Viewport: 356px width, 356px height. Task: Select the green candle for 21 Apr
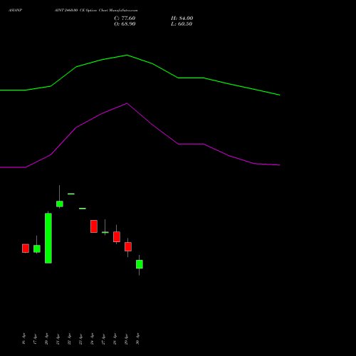click(60, 204)
